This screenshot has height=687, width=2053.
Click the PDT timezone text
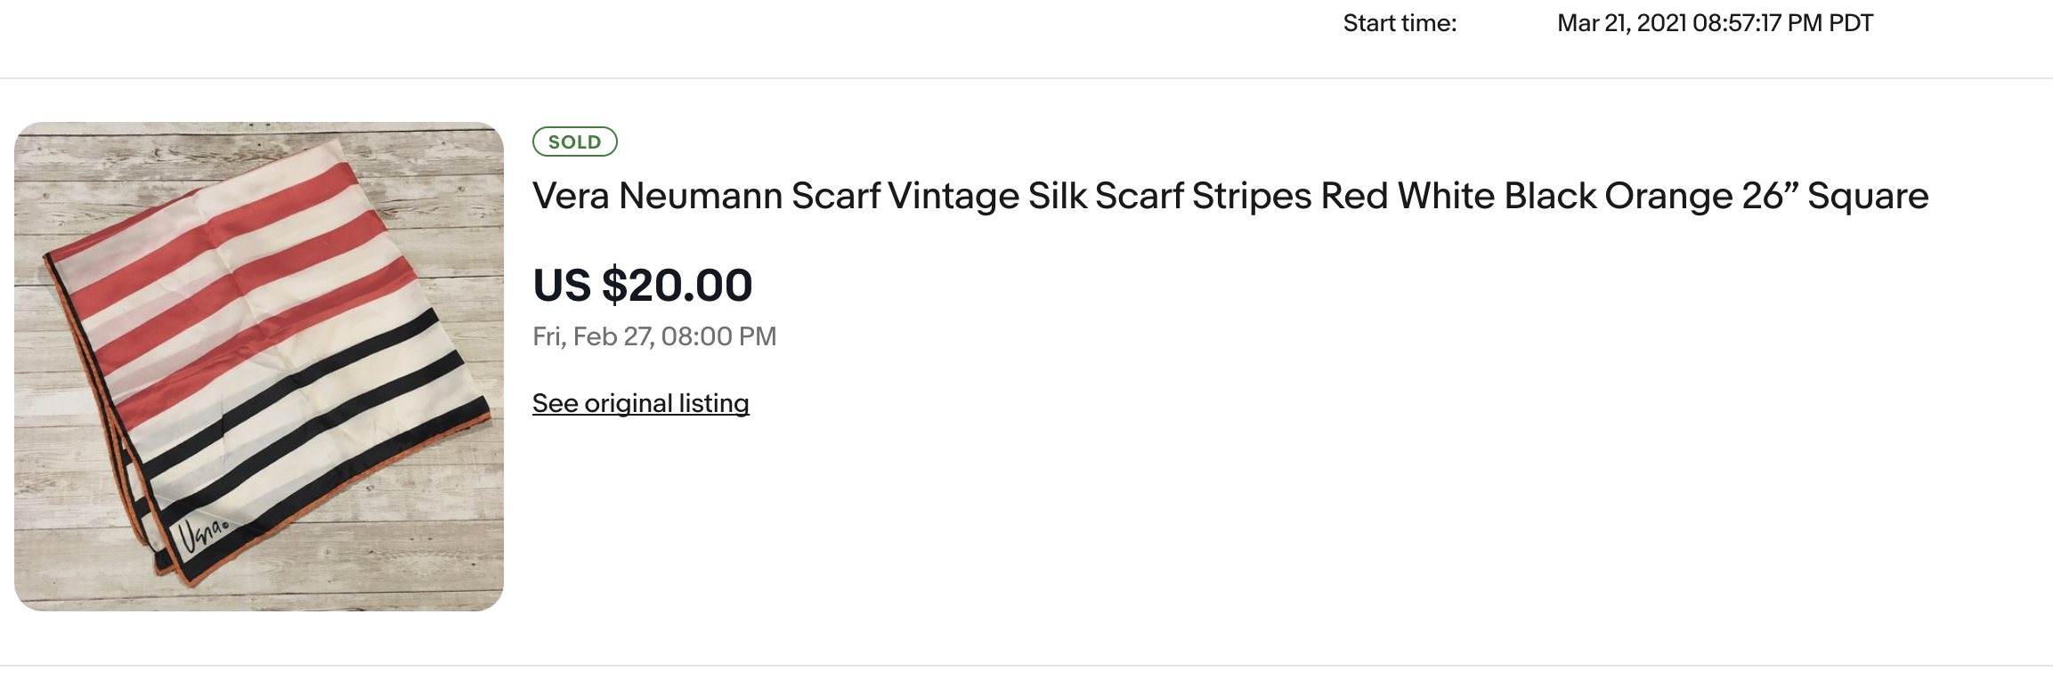[1850, 23]
